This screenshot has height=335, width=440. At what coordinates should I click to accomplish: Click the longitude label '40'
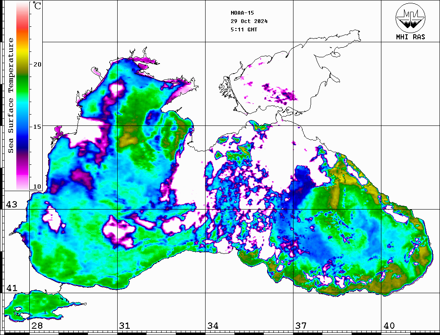tap(389, 325)
